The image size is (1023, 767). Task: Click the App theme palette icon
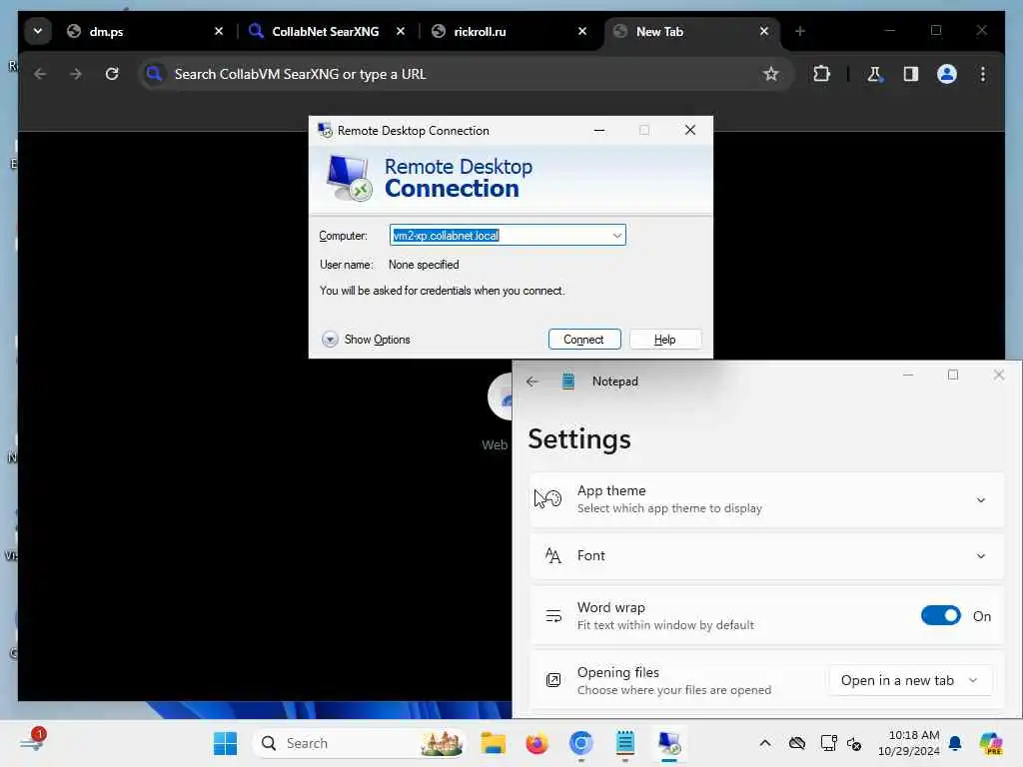click(551, 499)
